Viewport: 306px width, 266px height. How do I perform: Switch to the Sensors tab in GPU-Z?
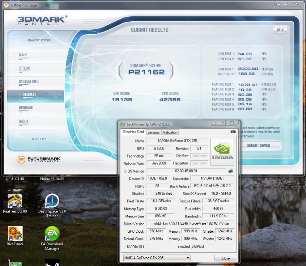pyautogui.click(x=154, y=132)
